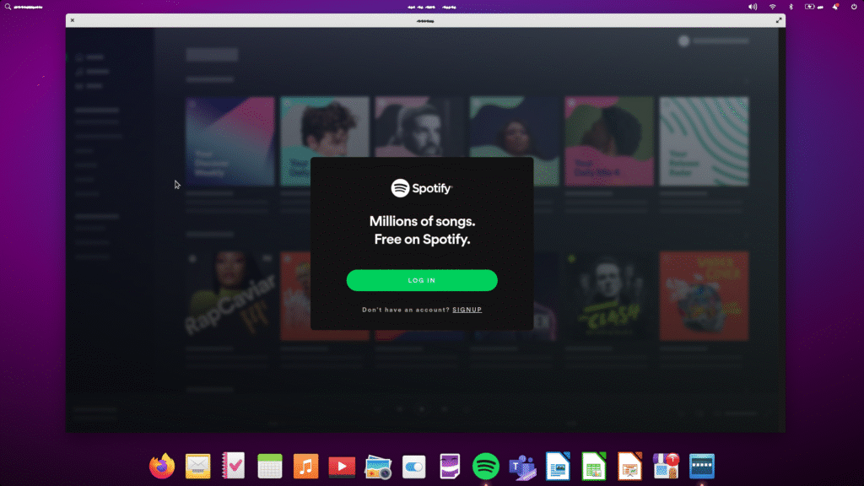This screenshot has width=864, height=486.
Task: Open the red Videos player from the dock
Action: coord(342,466)
